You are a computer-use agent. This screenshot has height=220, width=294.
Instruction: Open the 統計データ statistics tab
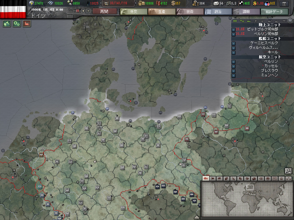tap(274, 11)
